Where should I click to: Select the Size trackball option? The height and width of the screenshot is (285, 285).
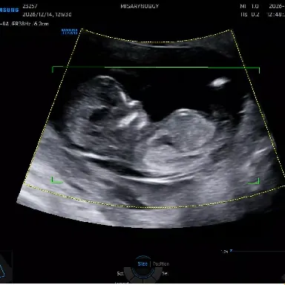pyautogui.click(x=142, y=263)
